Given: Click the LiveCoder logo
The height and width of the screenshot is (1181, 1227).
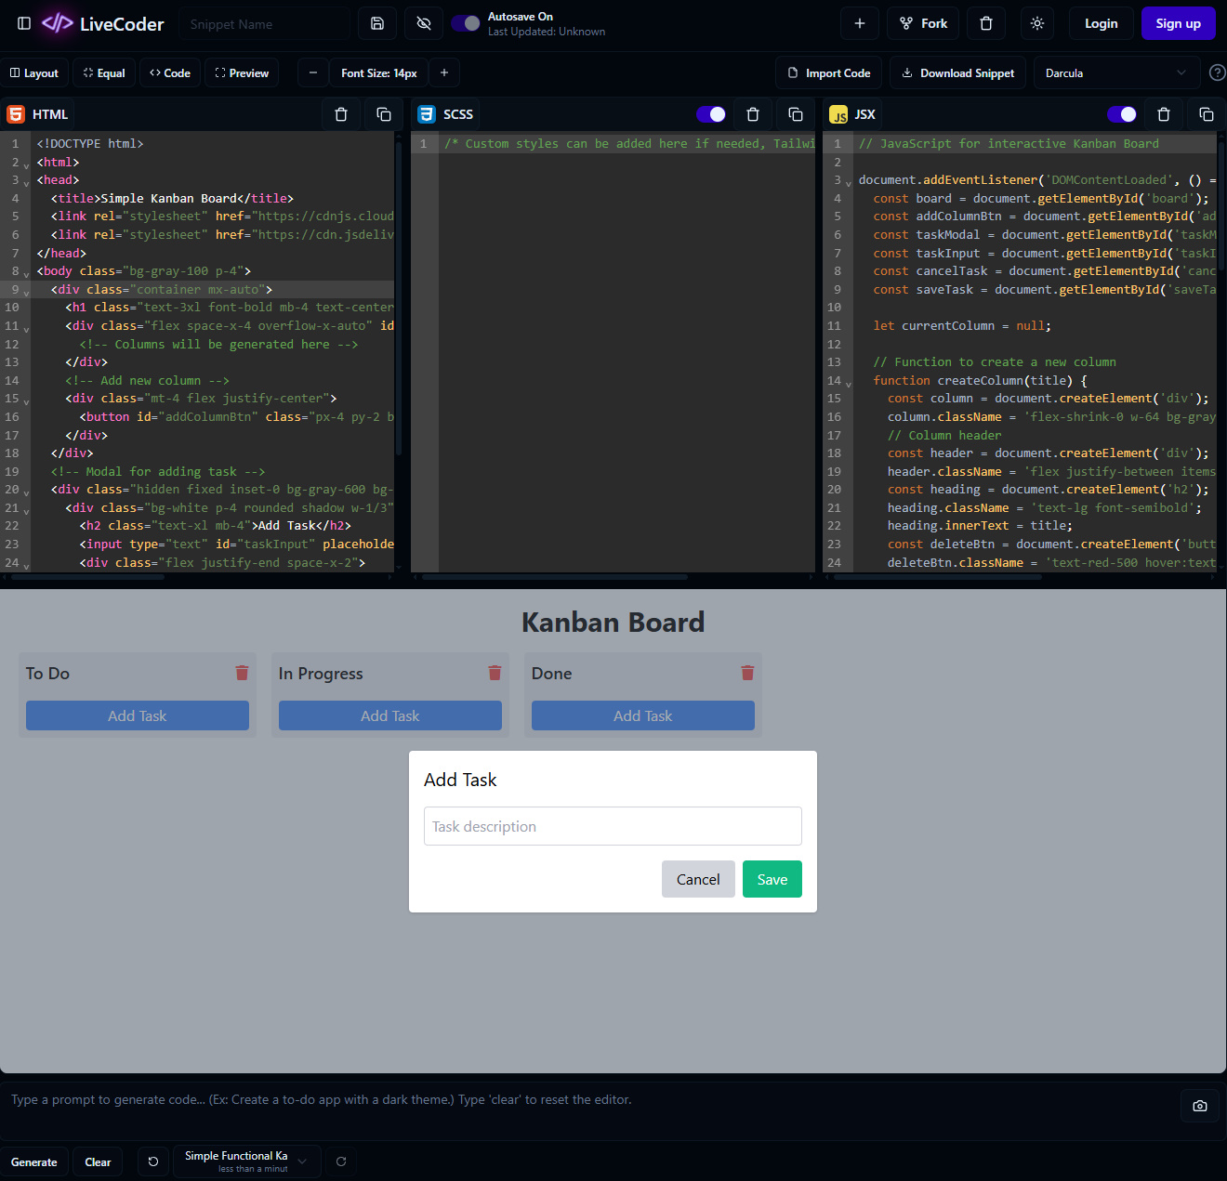Looking at the screenshot, I should coord(102,23).
